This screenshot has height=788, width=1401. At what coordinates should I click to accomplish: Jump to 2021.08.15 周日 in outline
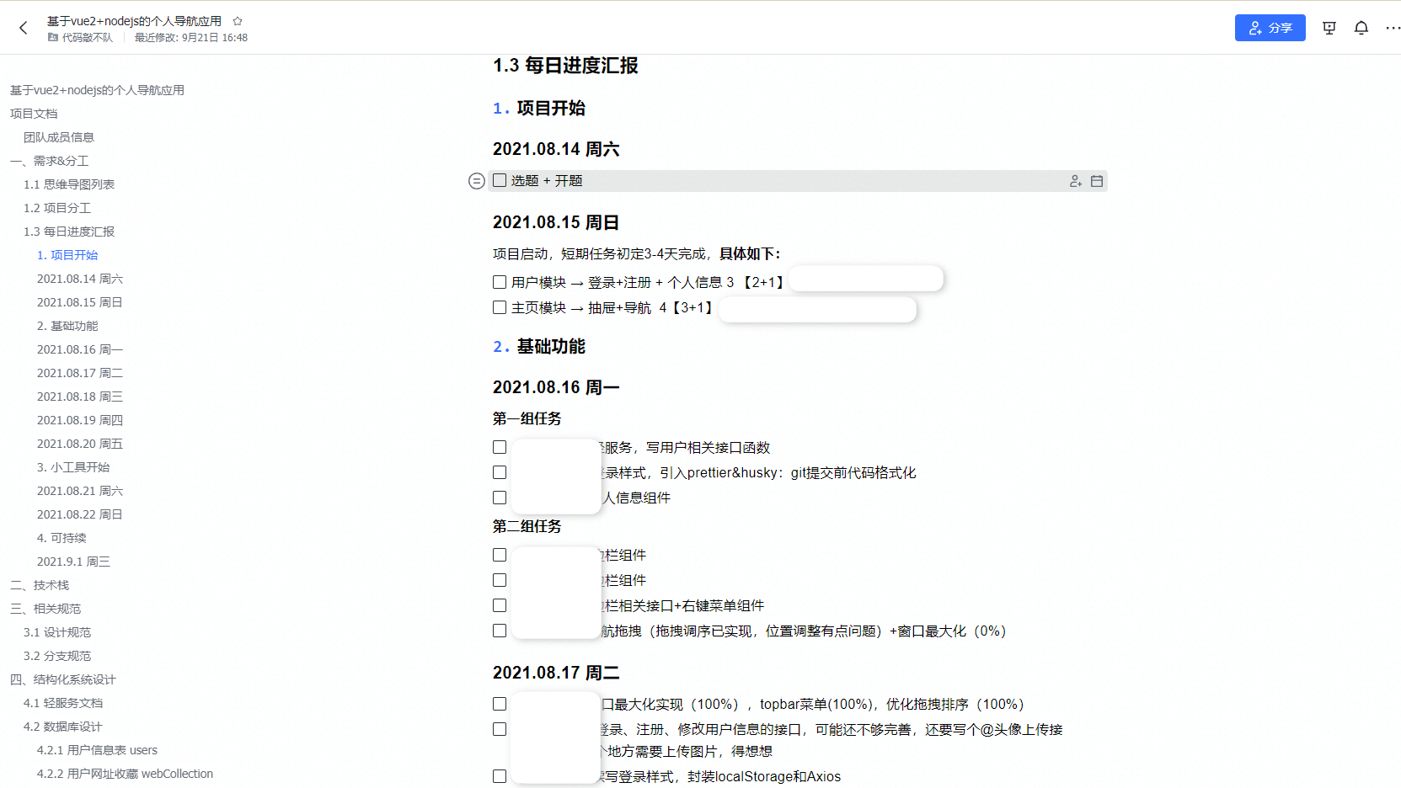[x=80, y=302]
